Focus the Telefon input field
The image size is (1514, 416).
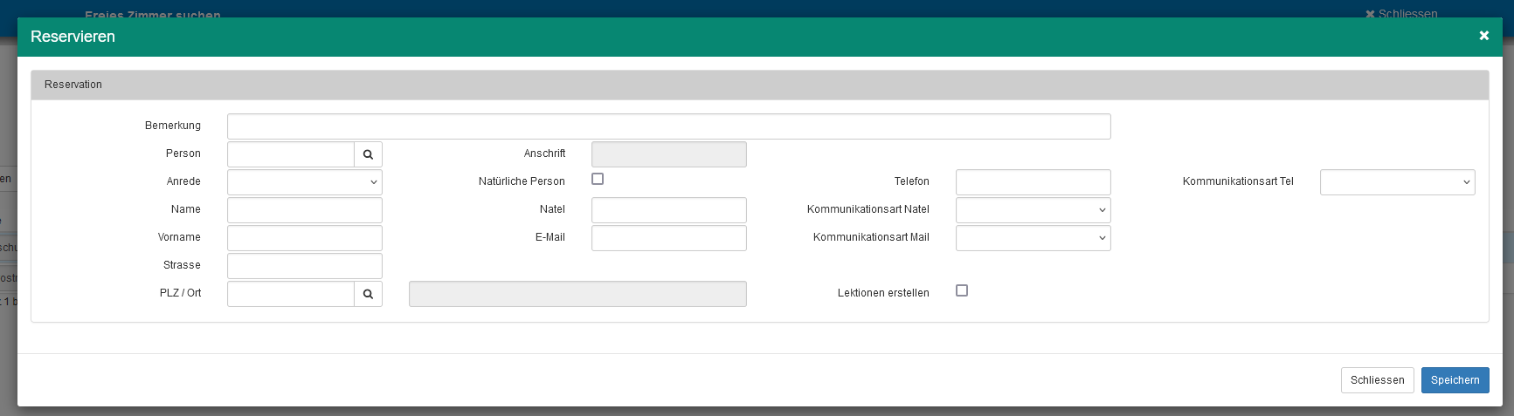(x=1033, y=182)
